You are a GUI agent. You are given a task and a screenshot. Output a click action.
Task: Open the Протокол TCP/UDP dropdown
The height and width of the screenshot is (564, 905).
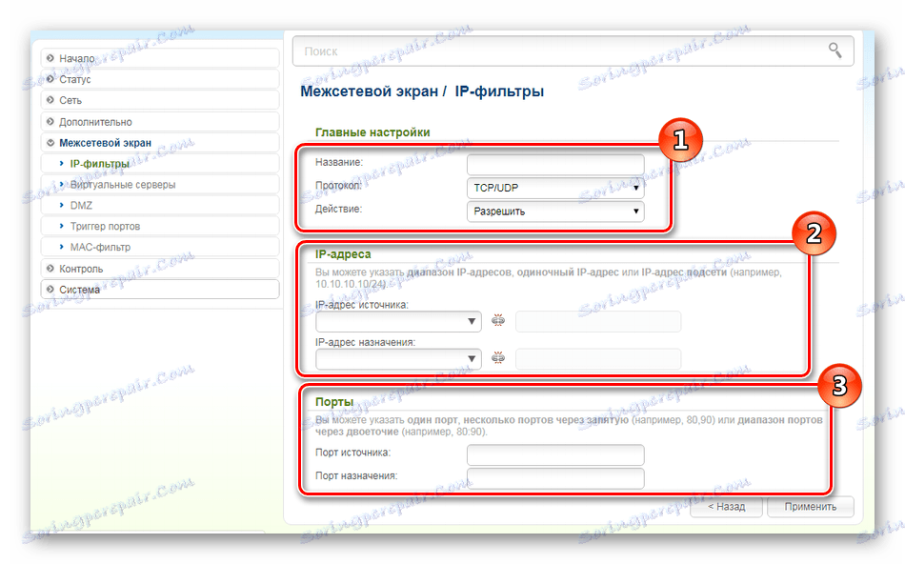tap(555, 189)
